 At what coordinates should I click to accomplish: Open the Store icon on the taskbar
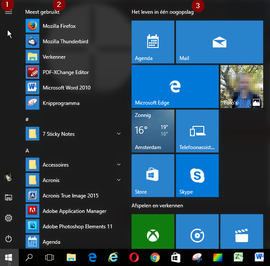(176, 257)
